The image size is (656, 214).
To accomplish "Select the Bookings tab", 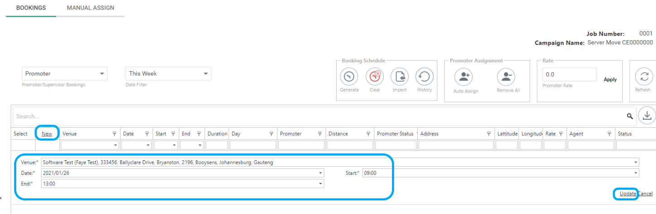I will point(31,8).
